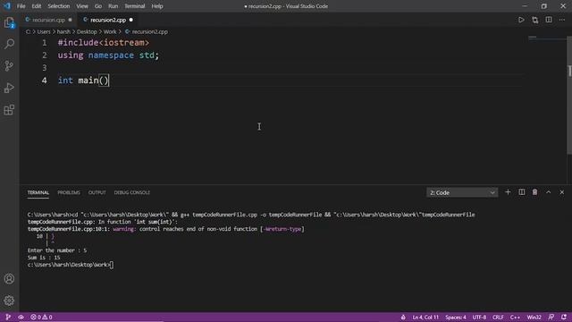
Task: Maximize the panel with chevron up
Action: 548,192
